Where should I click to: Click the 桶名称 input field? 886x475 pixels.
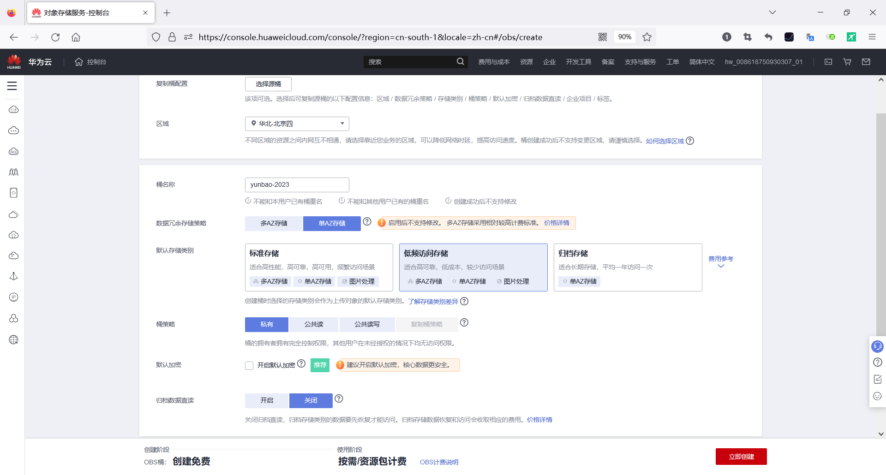pyautogui.click(x=297, y=184)
